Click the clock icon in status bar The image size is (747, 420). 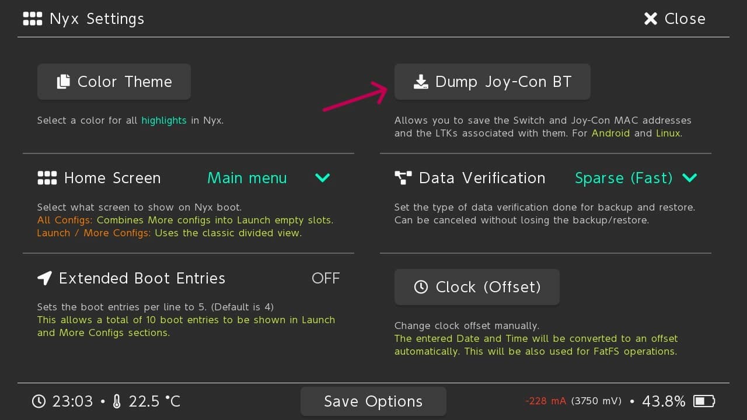click(39, 401)
